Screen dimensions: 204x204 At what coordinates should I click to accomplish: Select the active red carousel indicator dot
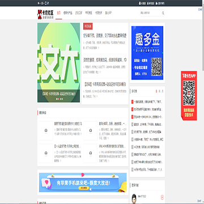pos(59,99)
